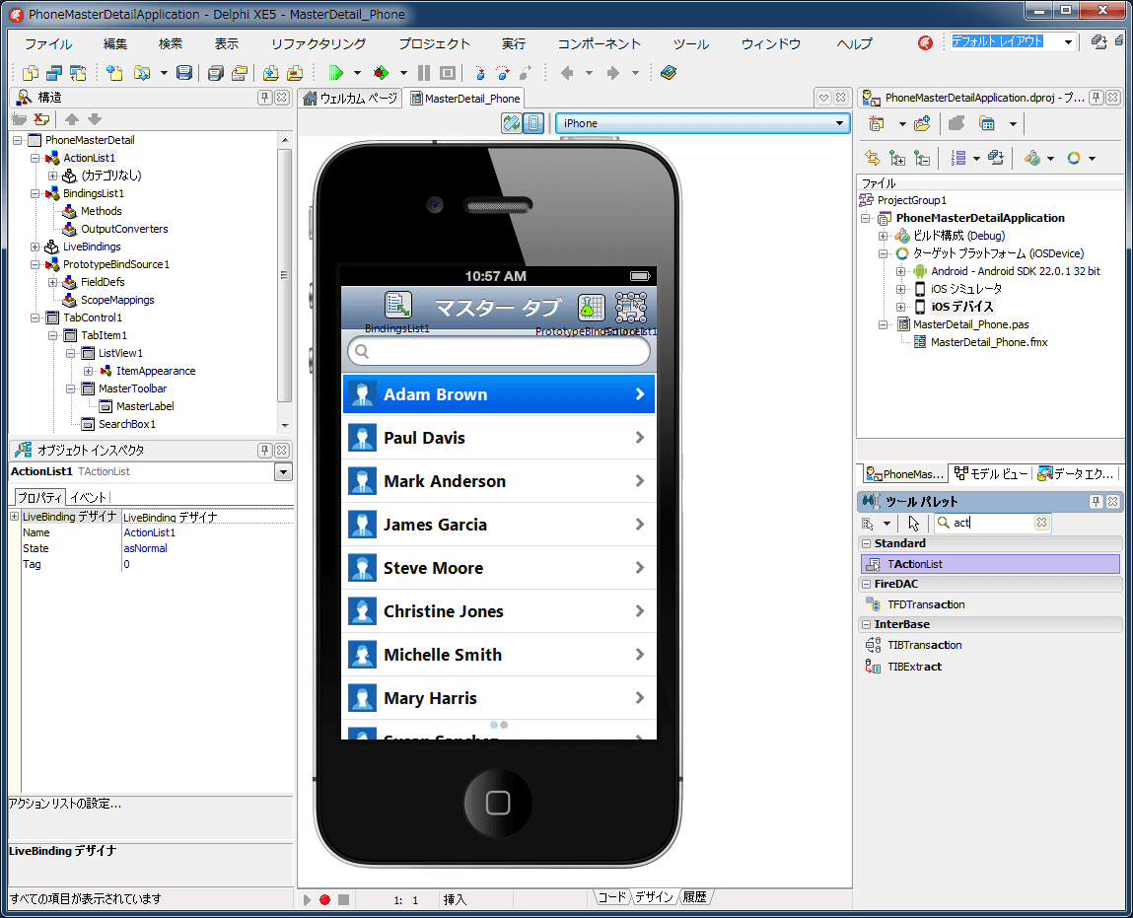
Task: Select MasterDetail_Phone.fmx file
Action: [x=989, y=342]
